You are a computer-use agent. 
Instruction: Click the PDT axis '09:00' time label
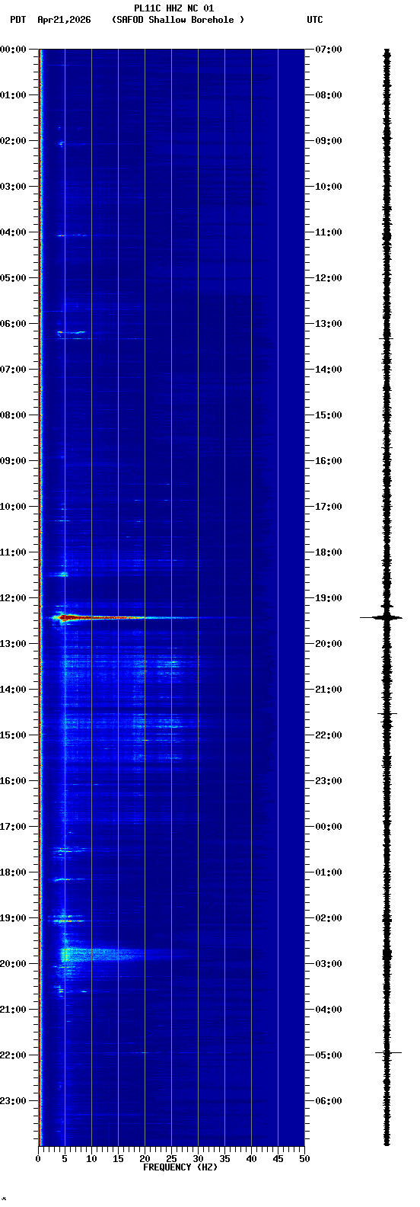pyautogui.click(x=14, y=461)
